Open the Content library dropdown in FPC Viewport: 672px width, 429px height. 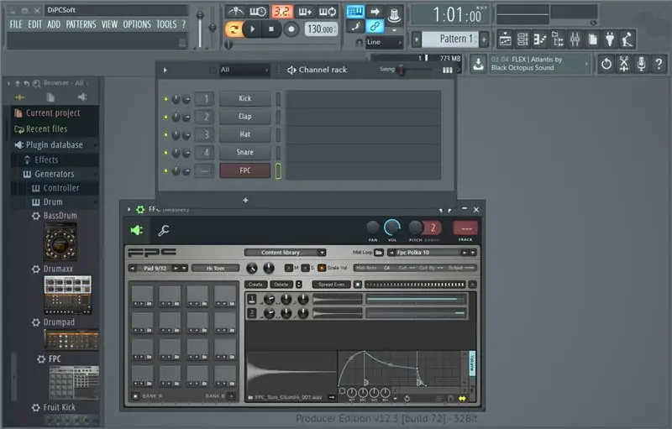coord(286,253)
